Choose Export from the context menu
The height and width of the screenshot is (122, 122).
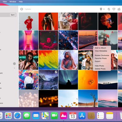point(98,61)
